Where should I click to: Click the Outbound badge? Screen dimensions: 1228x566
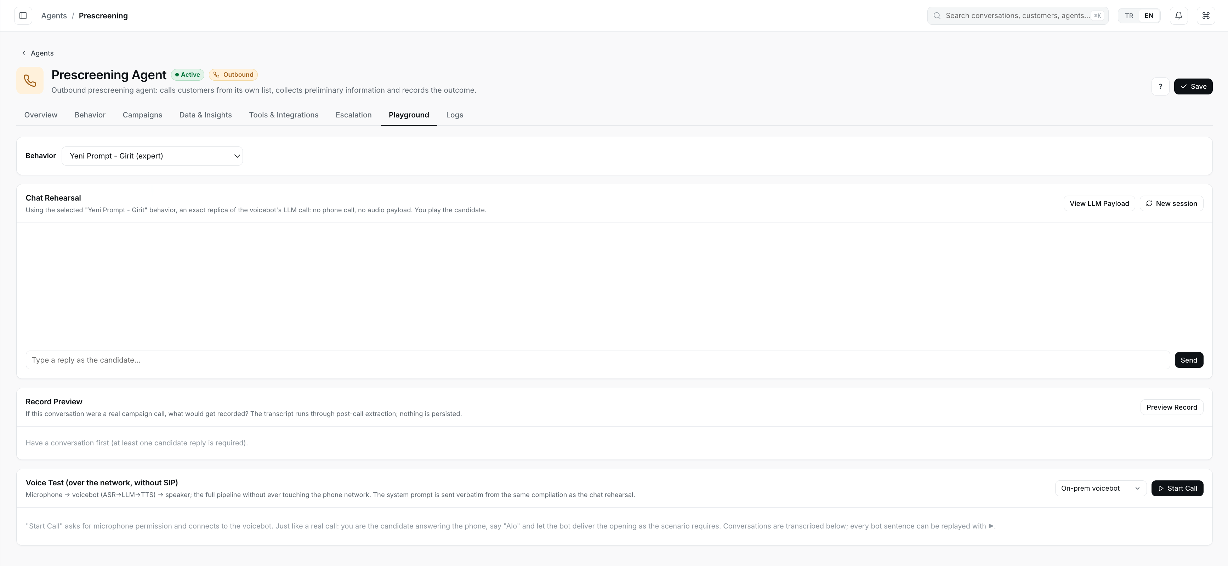233,75
